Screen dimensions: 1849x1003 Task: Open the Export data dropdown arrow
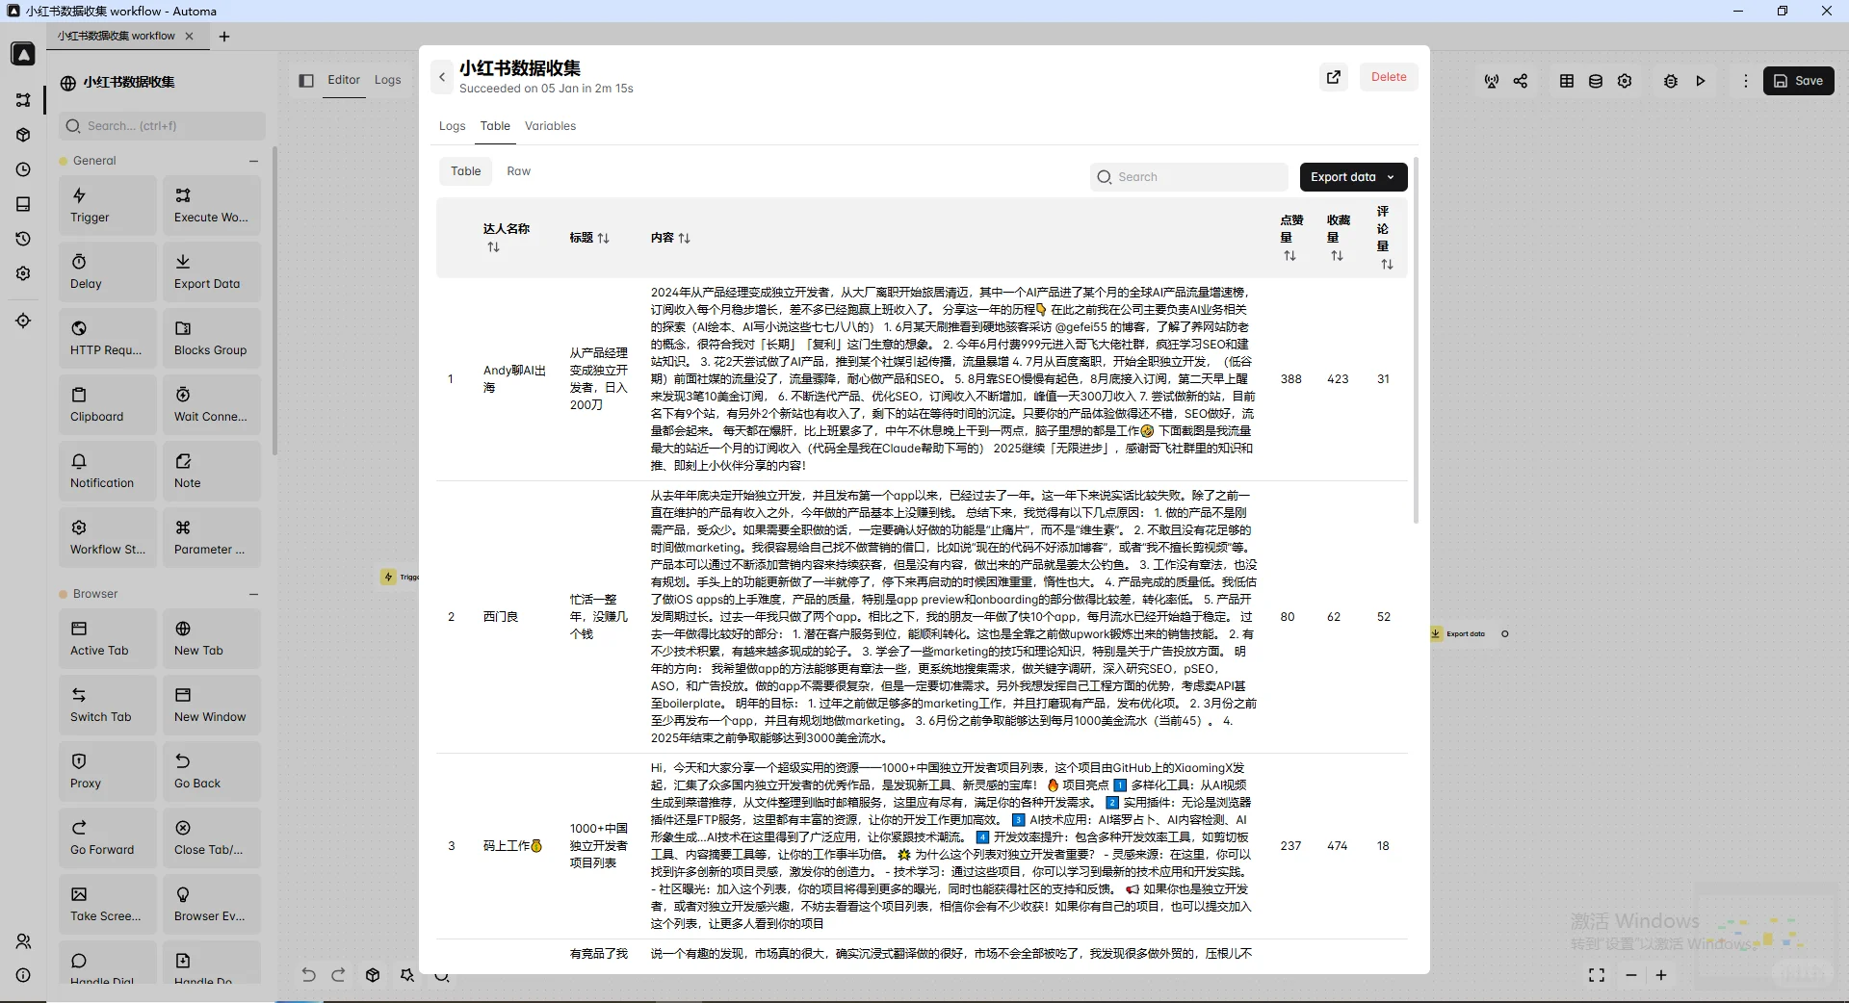pos(1390,177)
